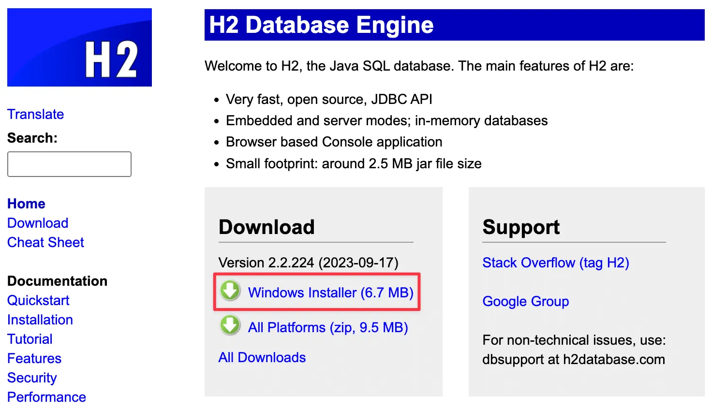Go to the Home page link
Screen dimensions: 712x410
(x=26, y=204)
